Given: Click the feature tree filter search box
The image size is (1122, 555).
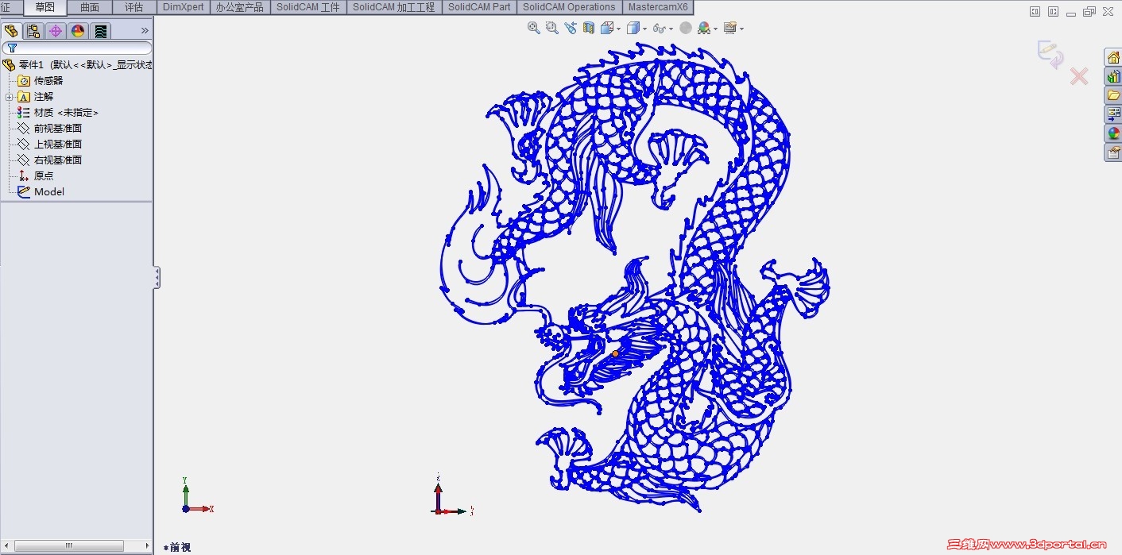Looking at the screenshot, I should pyautogui.click(x=79, y=48).
